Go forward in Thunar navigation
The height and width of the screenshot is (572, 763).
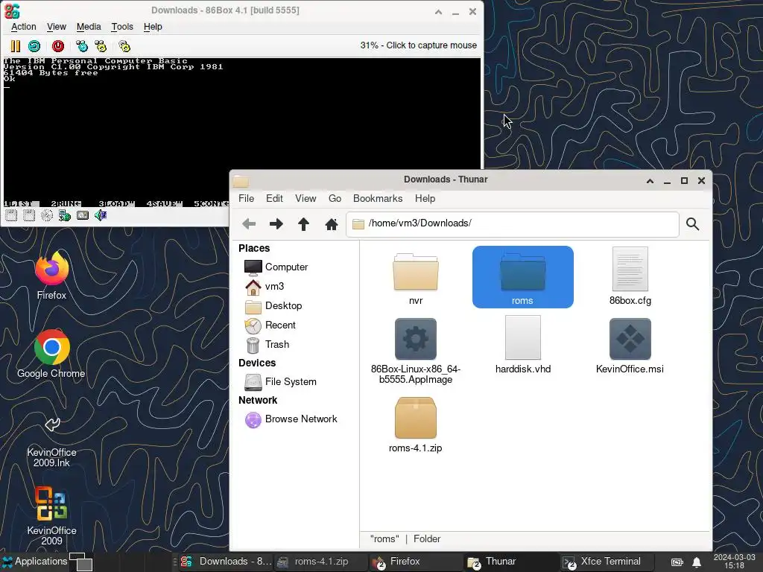(276, 223)
